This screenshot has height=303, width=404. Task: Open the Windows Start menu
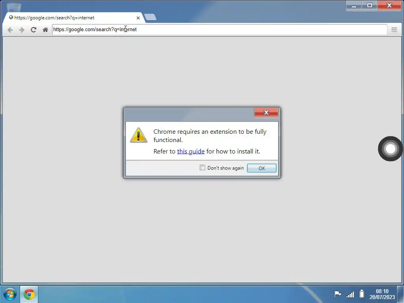coord(10,294)
